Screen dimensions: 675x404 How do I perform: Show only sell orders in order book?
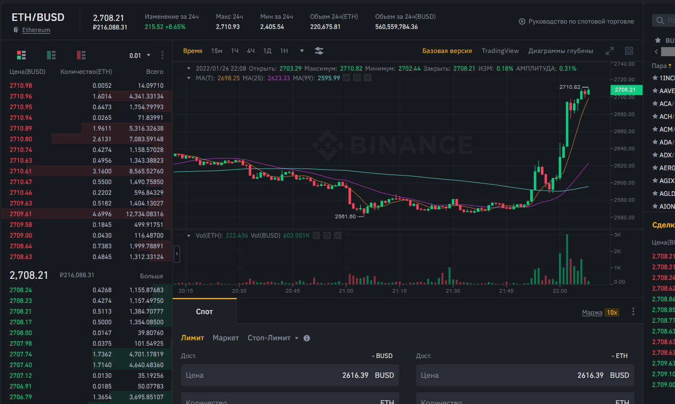coord(81,55)
